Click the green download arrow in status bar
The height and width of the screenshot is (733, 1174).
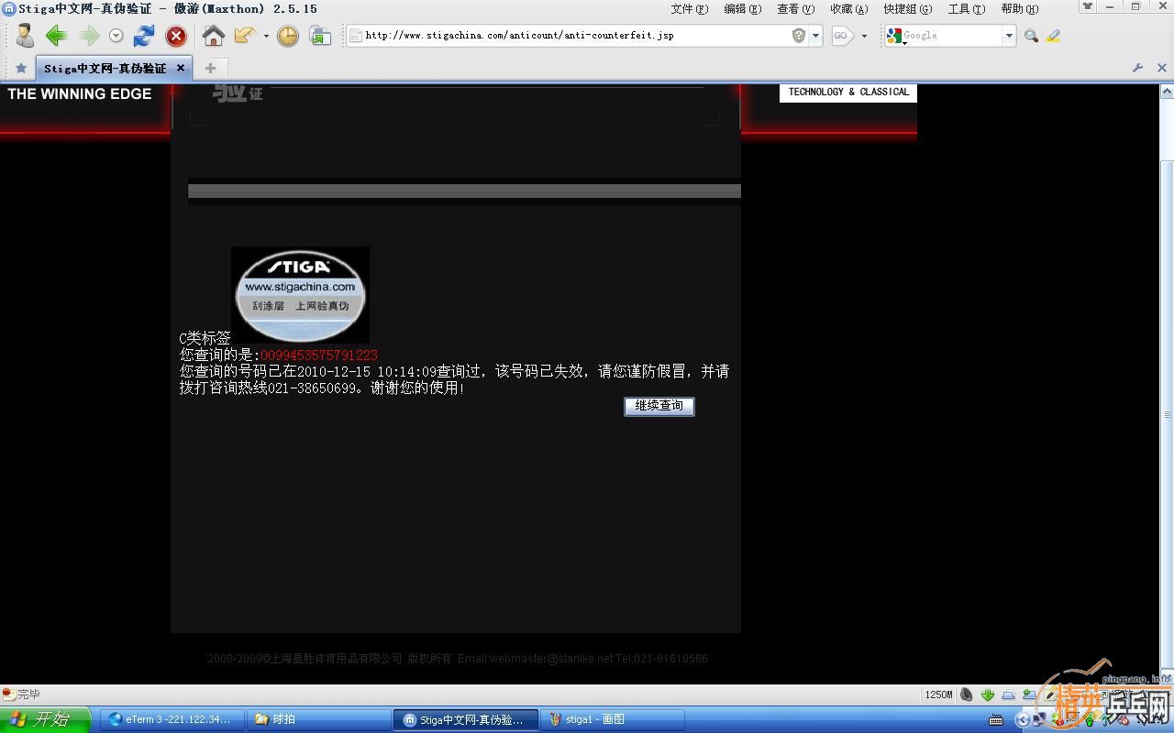click(x=988, y=695)
